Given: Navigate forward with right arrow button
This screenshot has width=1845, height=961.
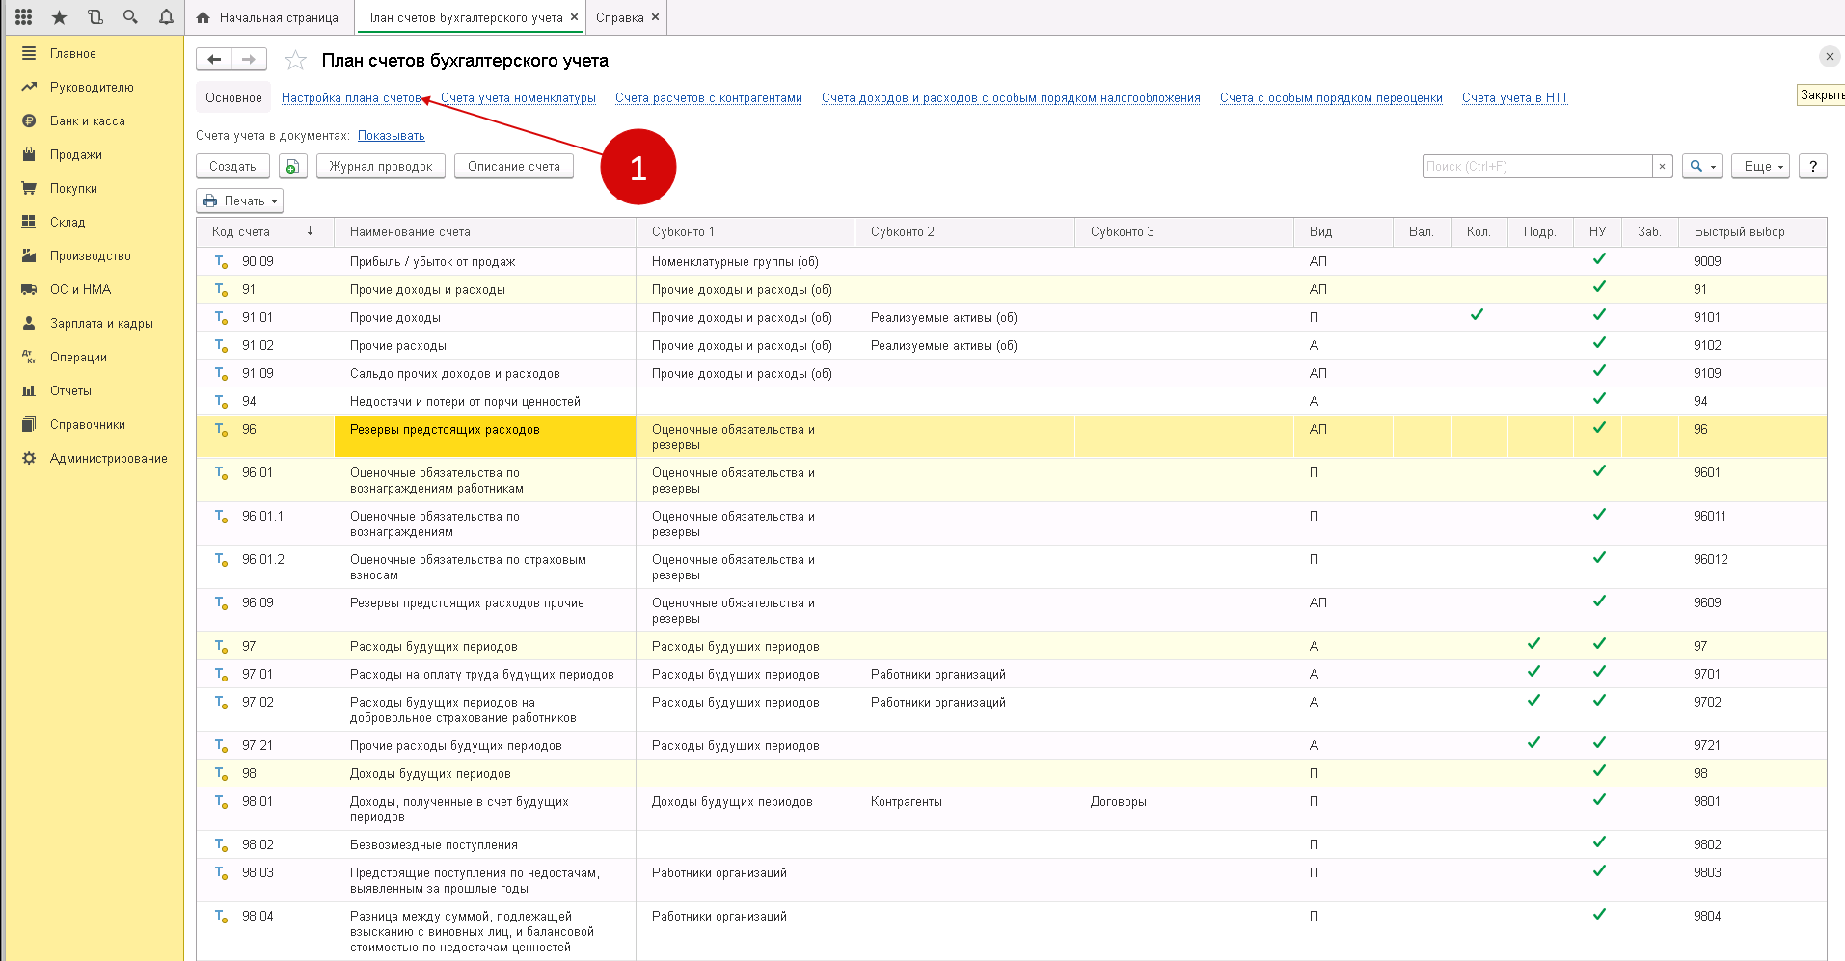Looking at the screenshot, I should [x=249, y=60].
